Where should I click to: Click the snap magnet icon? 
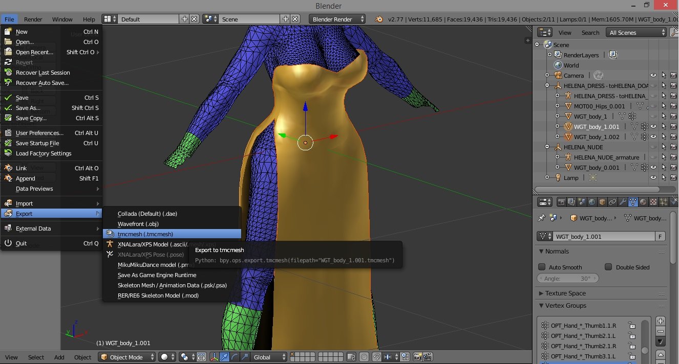(x=376, y=357)
